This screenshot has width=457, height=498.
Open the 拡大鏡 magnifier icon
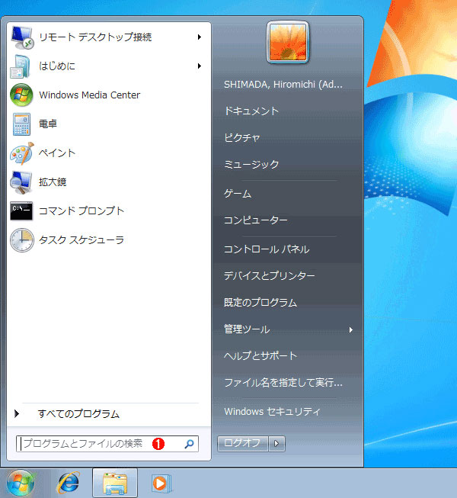coord(21,182)
